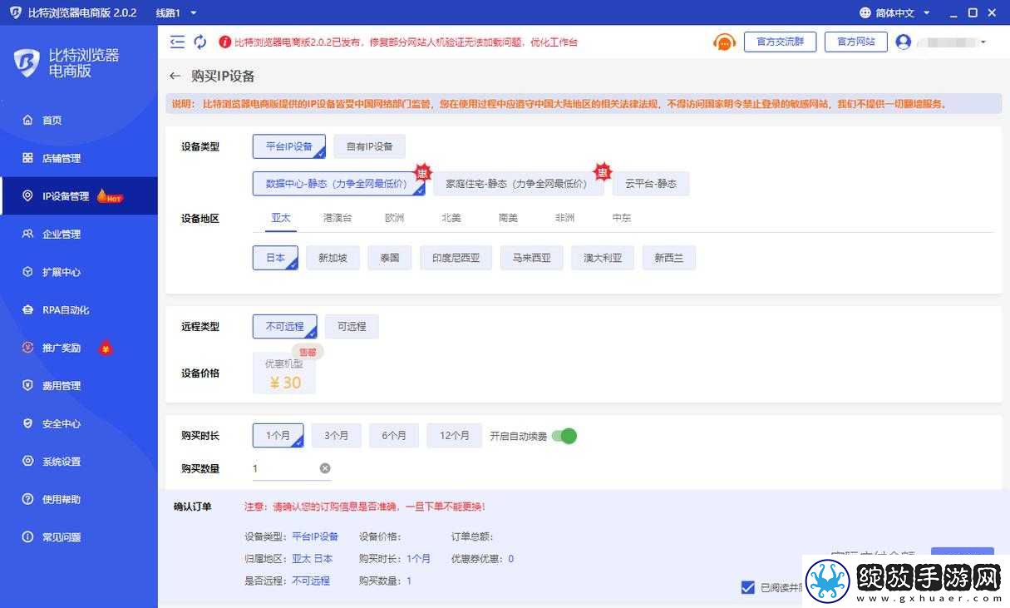Image resolution: width=1010 pixels, height=608 pixels.
Task: Select 平台IP设备 device type
Action: (289, 146)
